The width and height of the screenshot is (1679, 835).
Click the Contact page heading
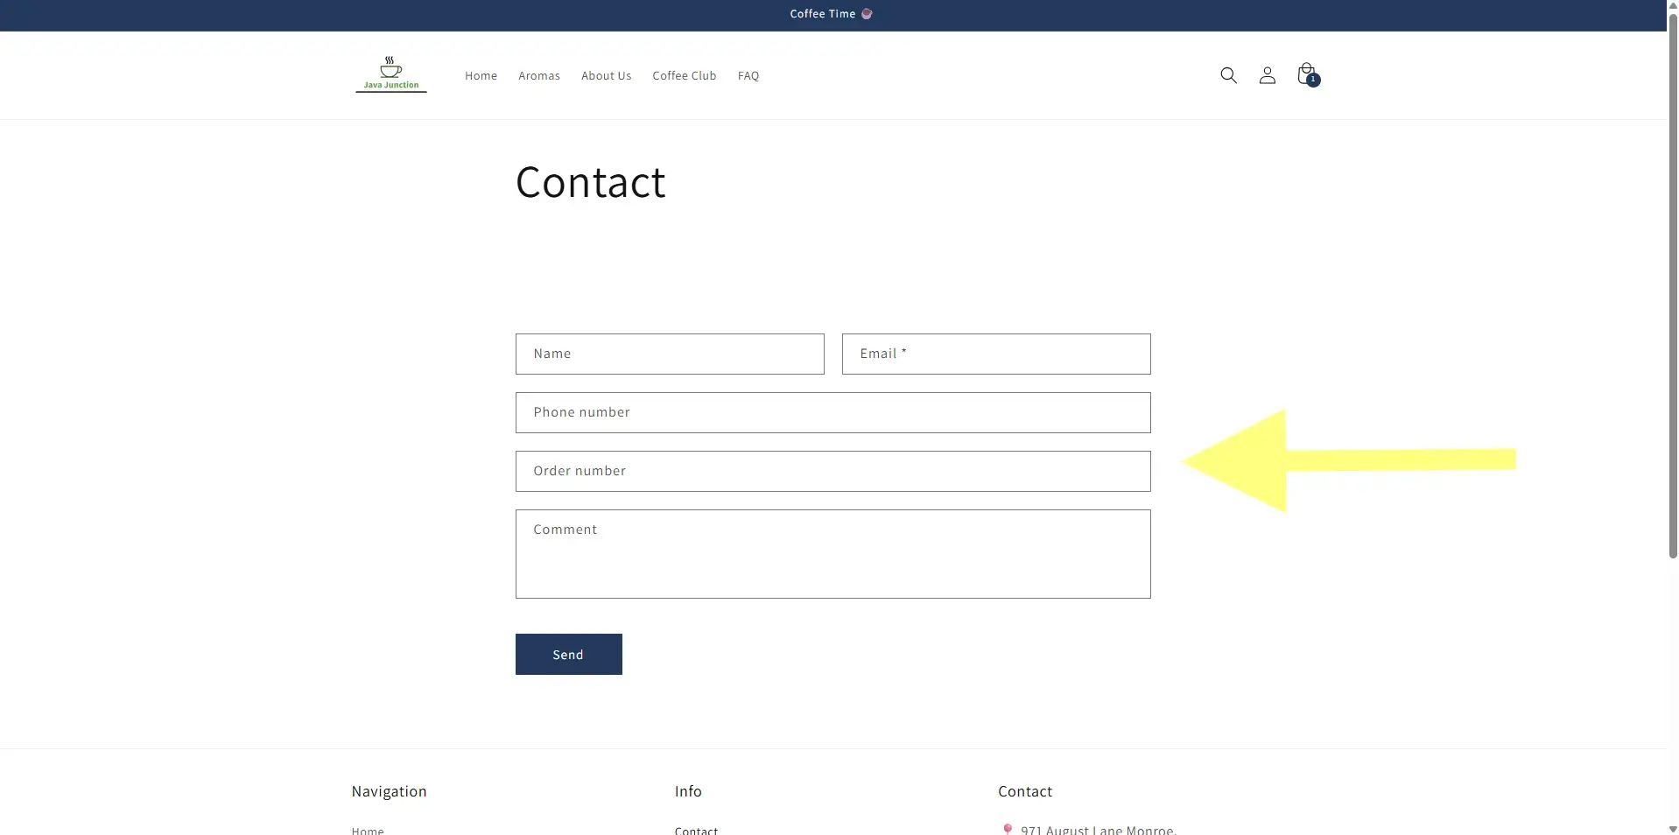click(591, 182)
